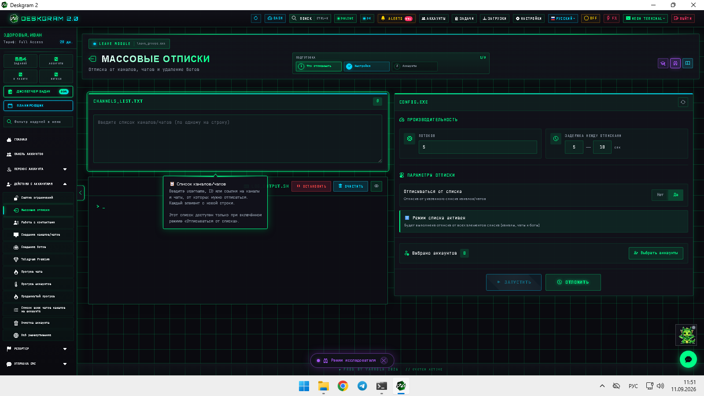This screenshot has height=396, width=704.
Task: Click the Создание ботов robot icon
Action: click(16, 247)
